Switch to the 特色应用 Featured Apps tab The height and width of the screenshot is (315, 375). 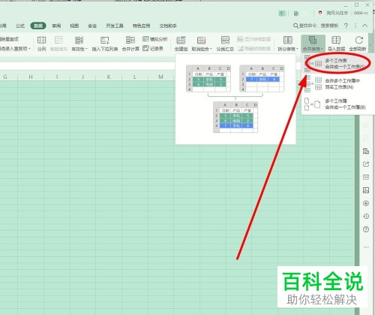click(142, 26)
